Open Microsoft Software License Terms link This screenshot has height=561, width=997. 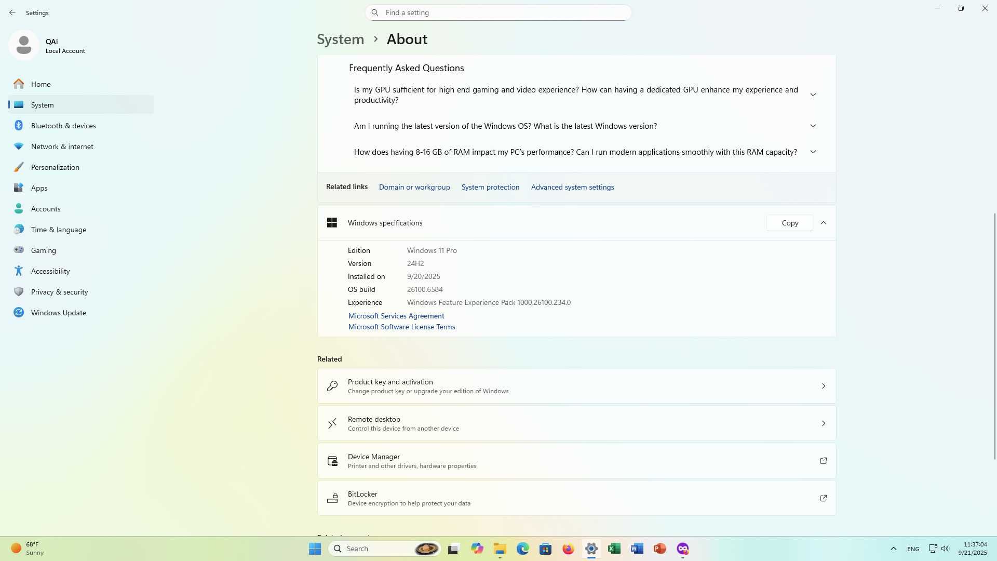click(401, 327)
